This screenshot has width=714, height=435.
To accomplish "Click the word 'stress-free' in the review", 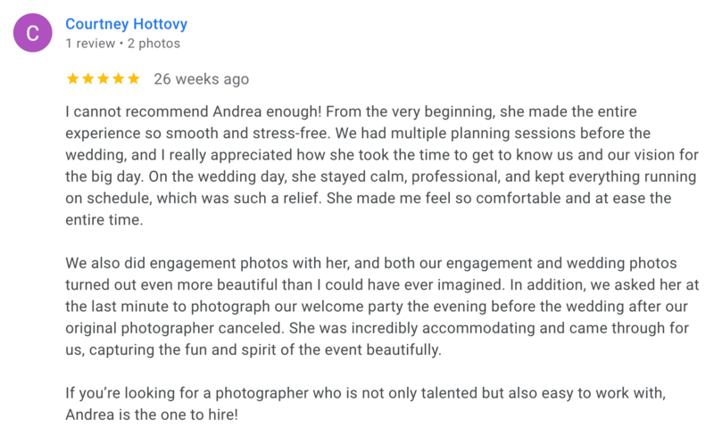I will tap(289, 134).
